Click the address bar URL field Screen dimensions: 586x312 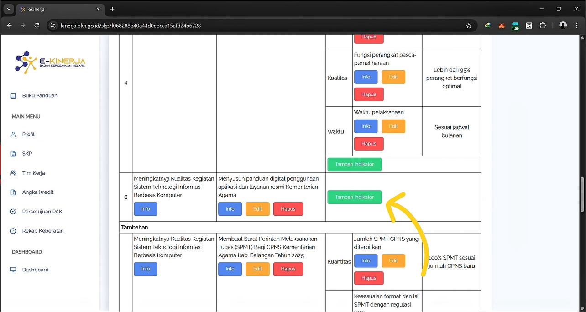[x=256, y=26]
